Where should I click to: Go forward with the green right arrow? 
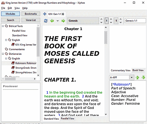[x=63, y=21]
